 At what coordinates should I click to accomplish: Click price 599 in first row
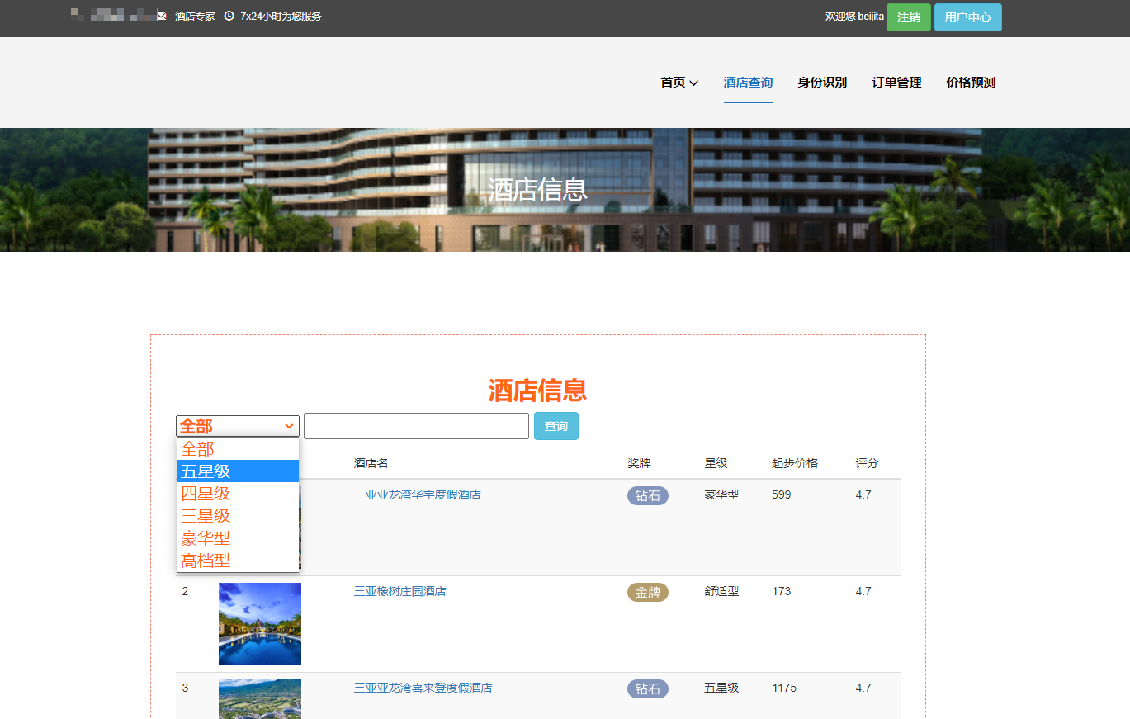click(x=782, y=494)
